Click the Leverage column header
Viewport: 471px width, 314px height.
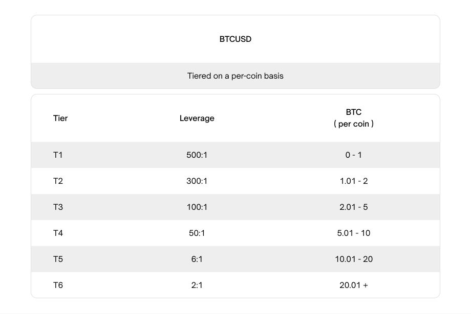pos(197,118)
